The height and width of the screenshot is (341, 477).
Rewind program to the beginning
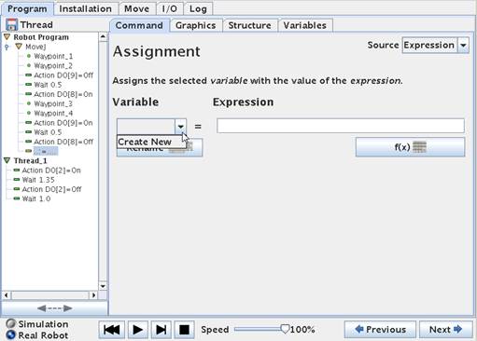pyautogui.click(x=111, y=330)
